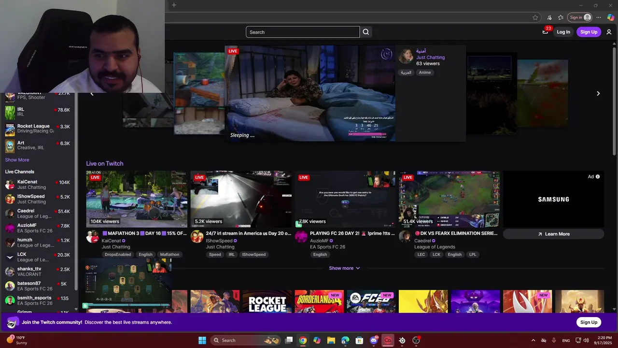Open Discord from the taskbar

pos(373,340)
